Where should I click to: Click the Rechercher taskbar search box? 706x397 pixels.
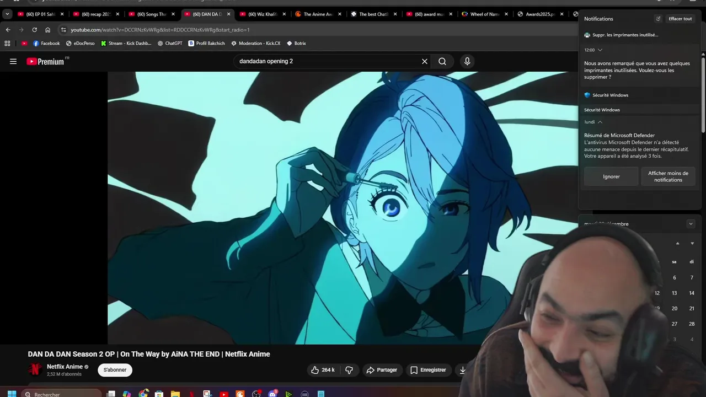pyautogui.click(x=62, y=394)
